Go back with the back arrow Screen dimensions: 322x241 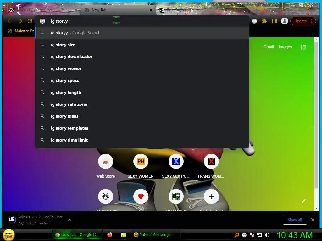(9, 21)
